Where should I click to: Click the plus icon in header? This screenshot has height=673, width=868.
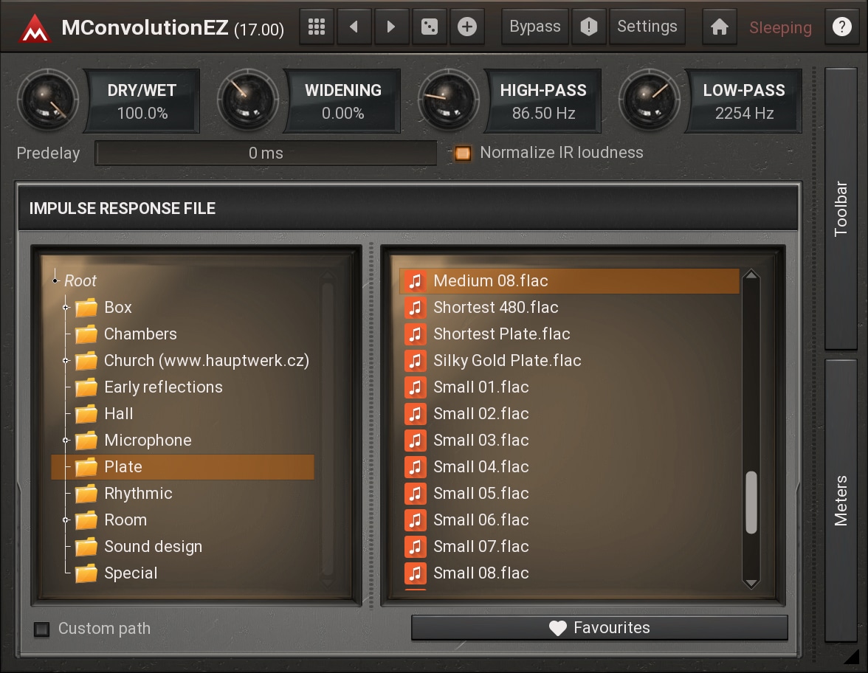tap(467, 27)
